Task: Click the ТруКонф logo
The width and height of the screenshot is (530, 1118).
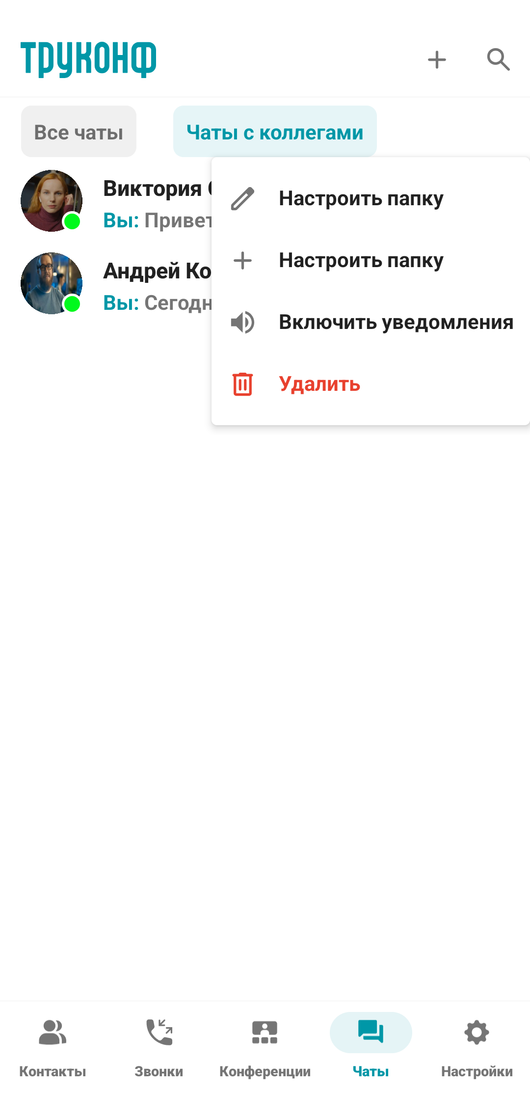Action: pos(88,59)
